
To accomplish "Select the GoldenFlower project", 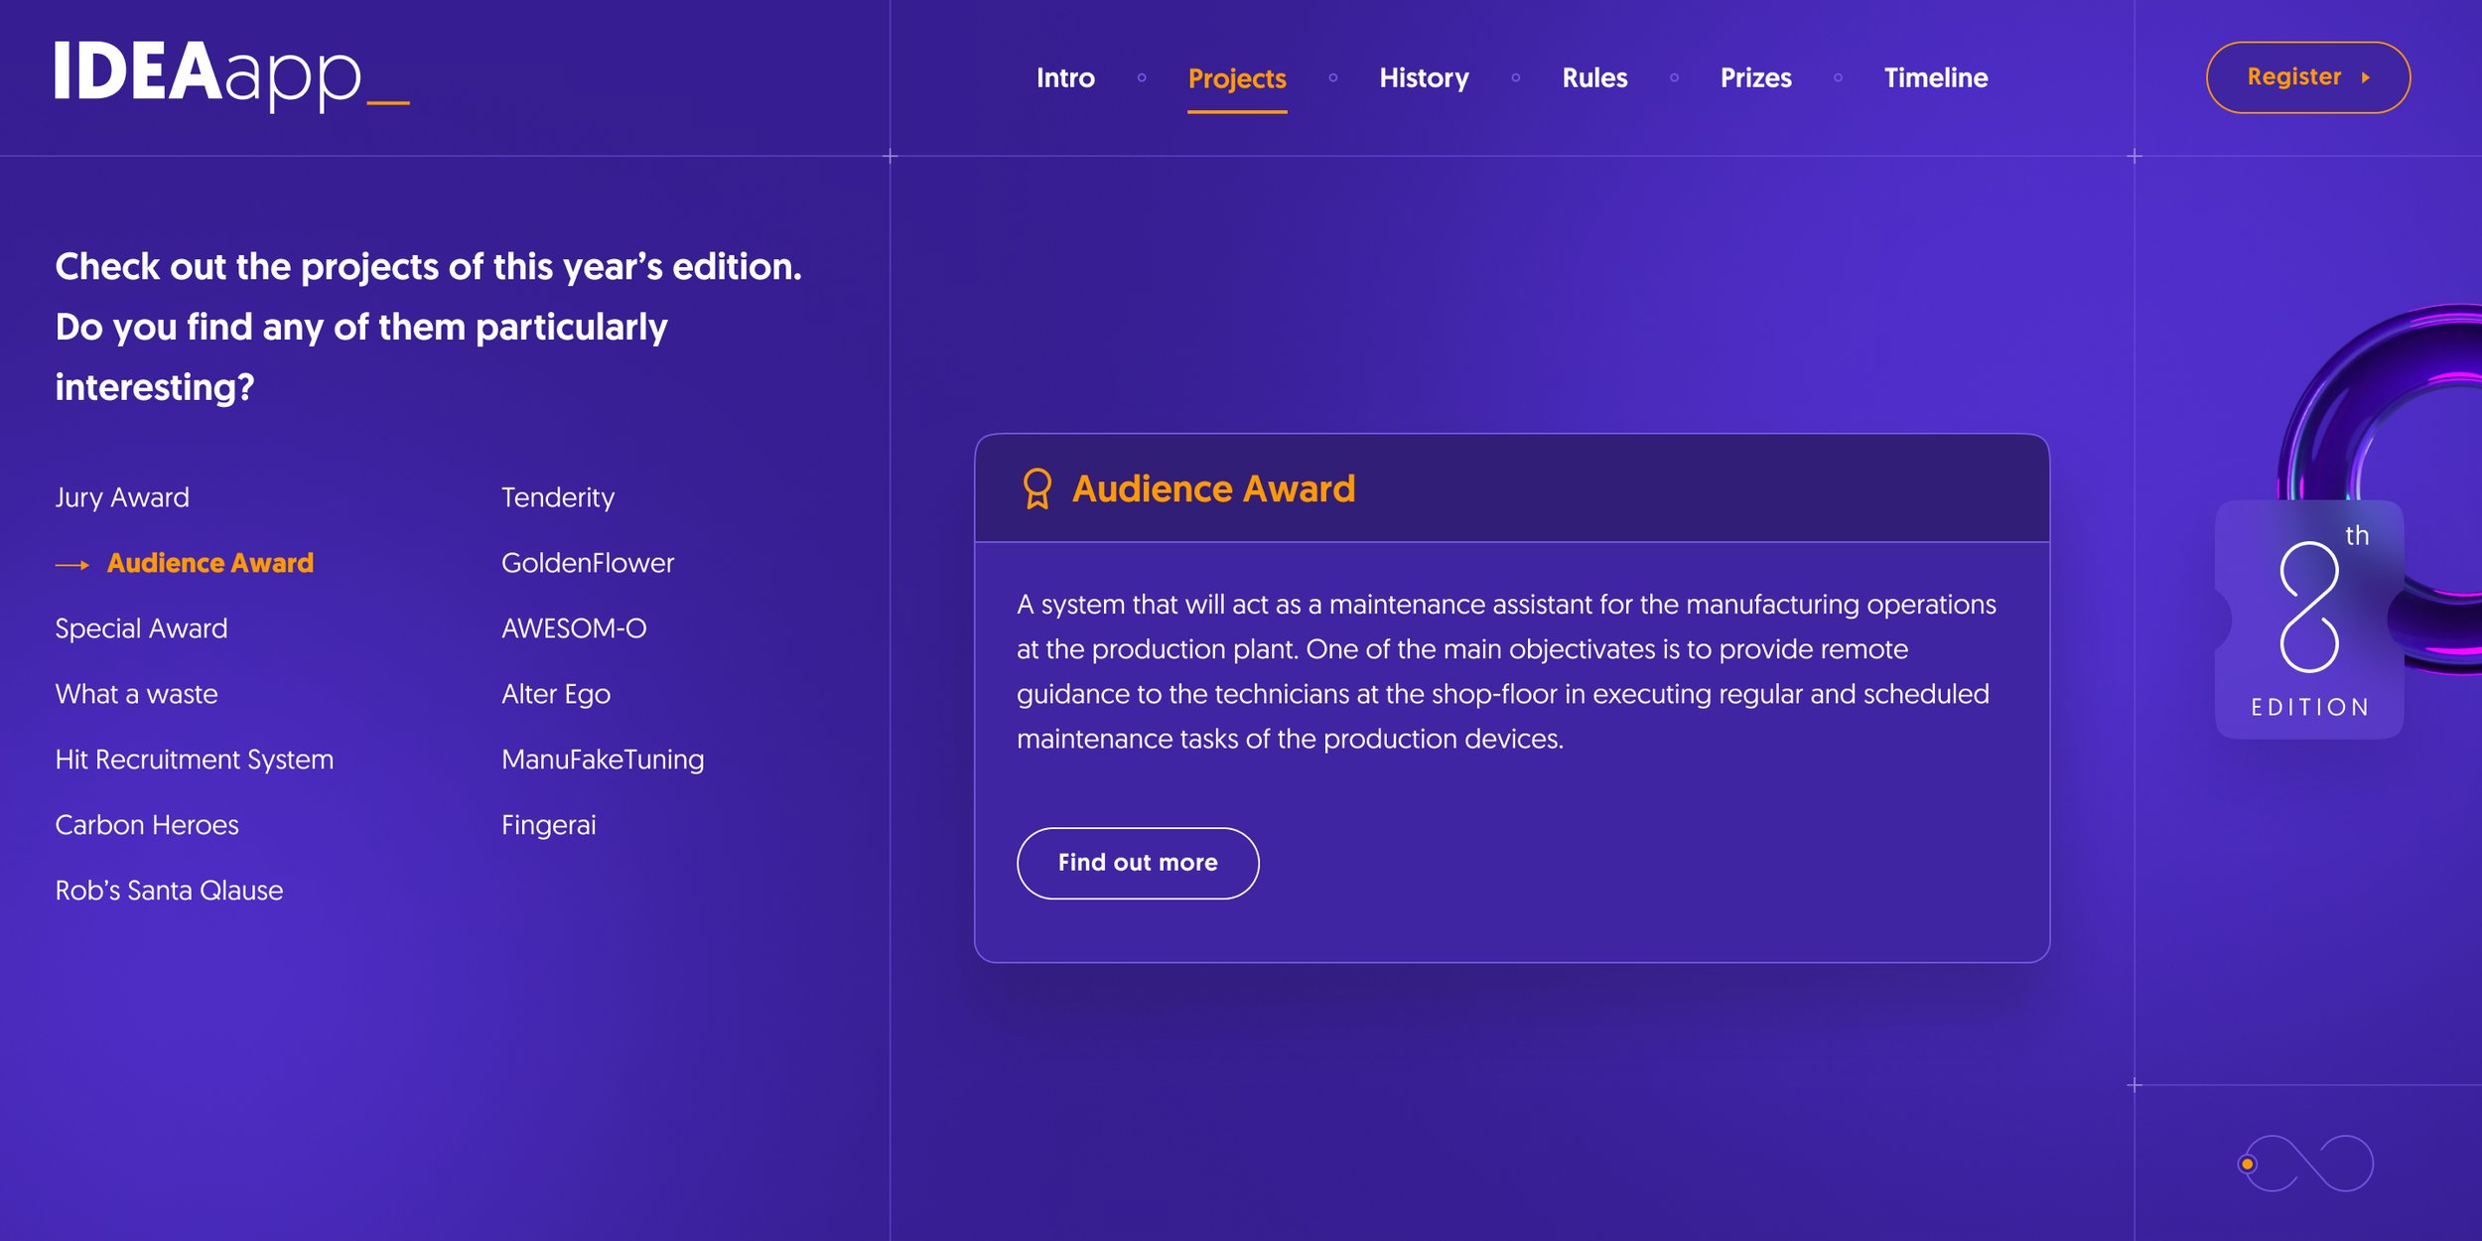I will [588, 563].
